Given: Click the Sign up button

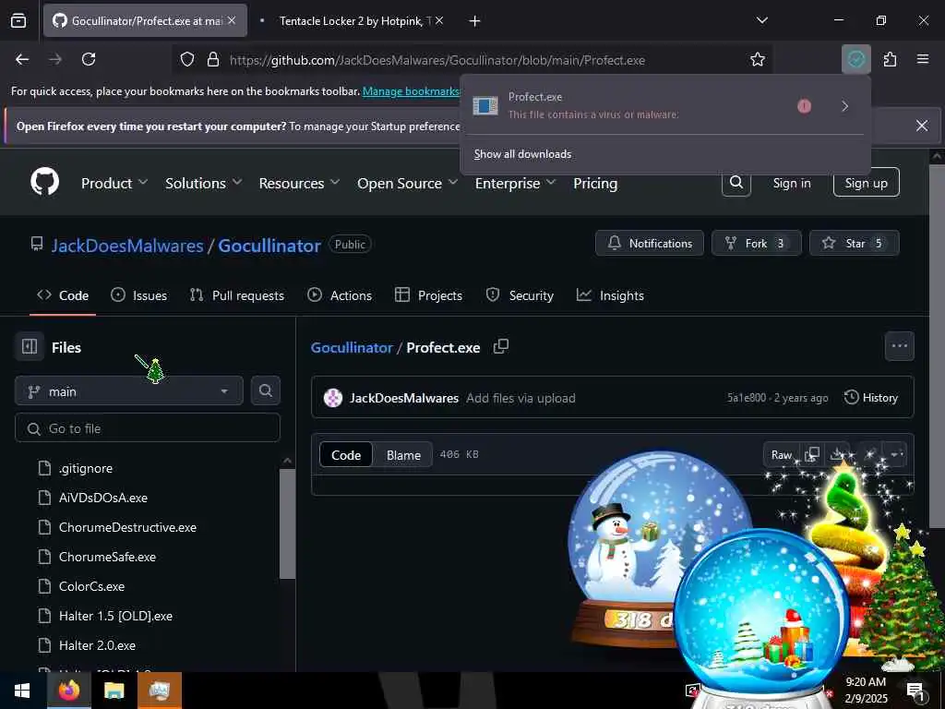Looking at the screenshot, I should (x=866, y=182).
